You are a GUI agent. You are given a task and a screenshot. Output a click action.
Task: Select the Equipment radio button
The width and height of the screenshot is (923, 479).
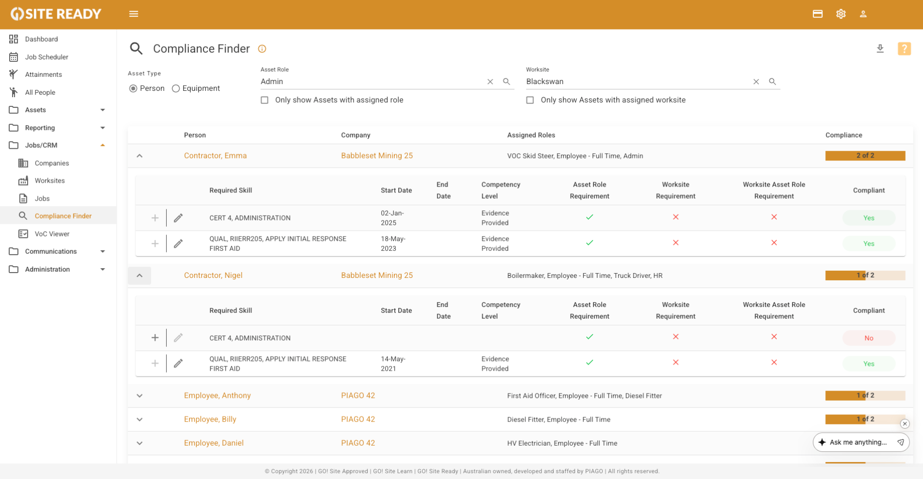(176, 88)
